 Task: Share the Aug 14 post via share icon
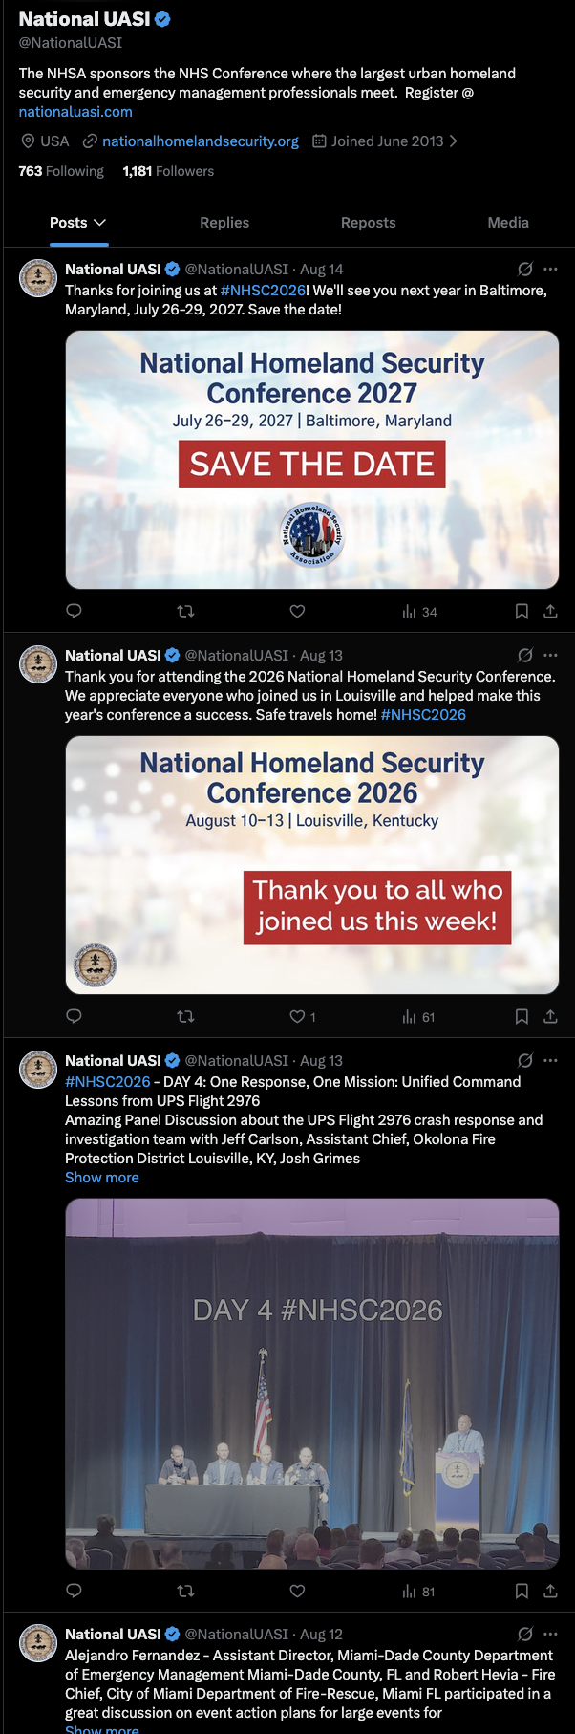click(x=550, y=611)
